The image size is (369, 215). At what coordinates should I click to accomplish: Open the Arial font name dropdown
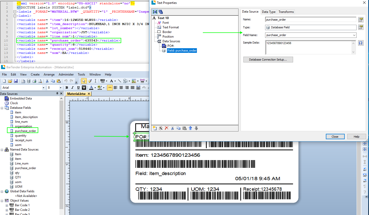coord(43,88)
